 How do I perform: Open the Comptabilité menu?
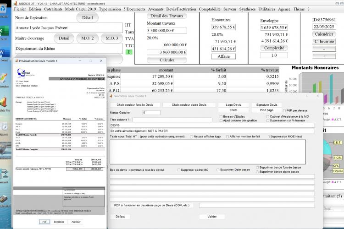click(210, 9)
